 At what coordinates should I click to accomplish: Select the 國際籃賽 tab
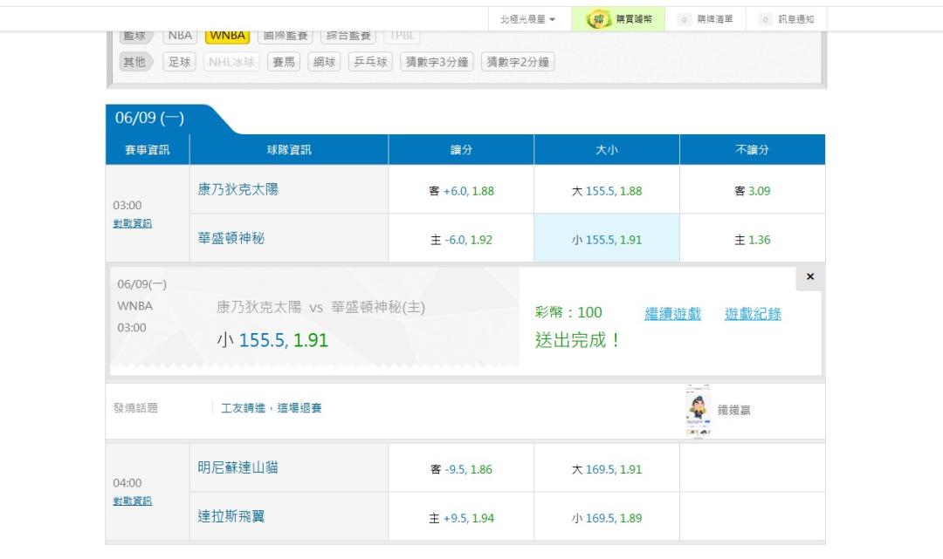pyautogui.click(x=286, y=36)
